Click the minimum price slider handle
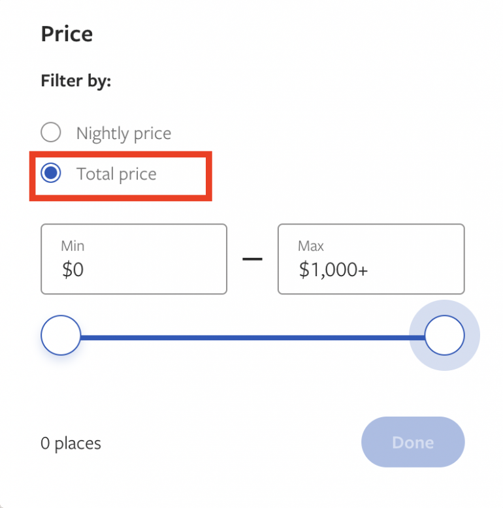503x508 pixels. [x=61, y=336]
